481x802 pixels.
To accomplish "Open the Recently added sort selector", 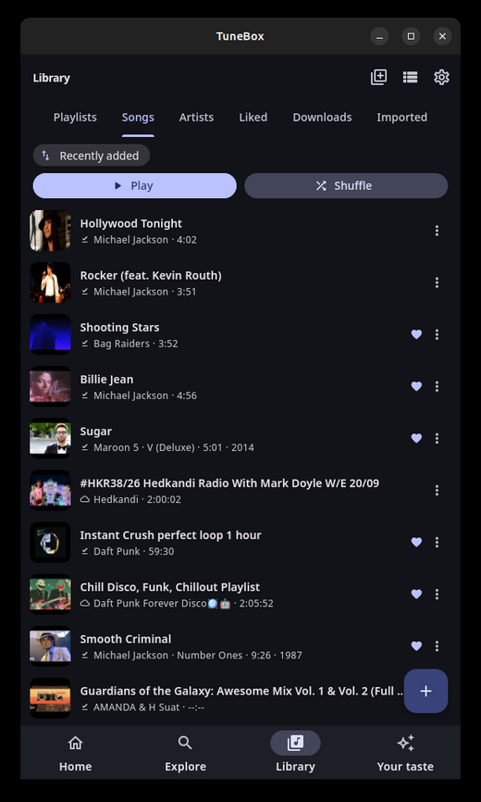I will [92, 156].
